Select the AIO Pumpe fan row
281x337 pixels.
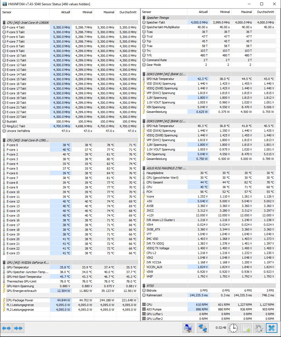(154, 309)
